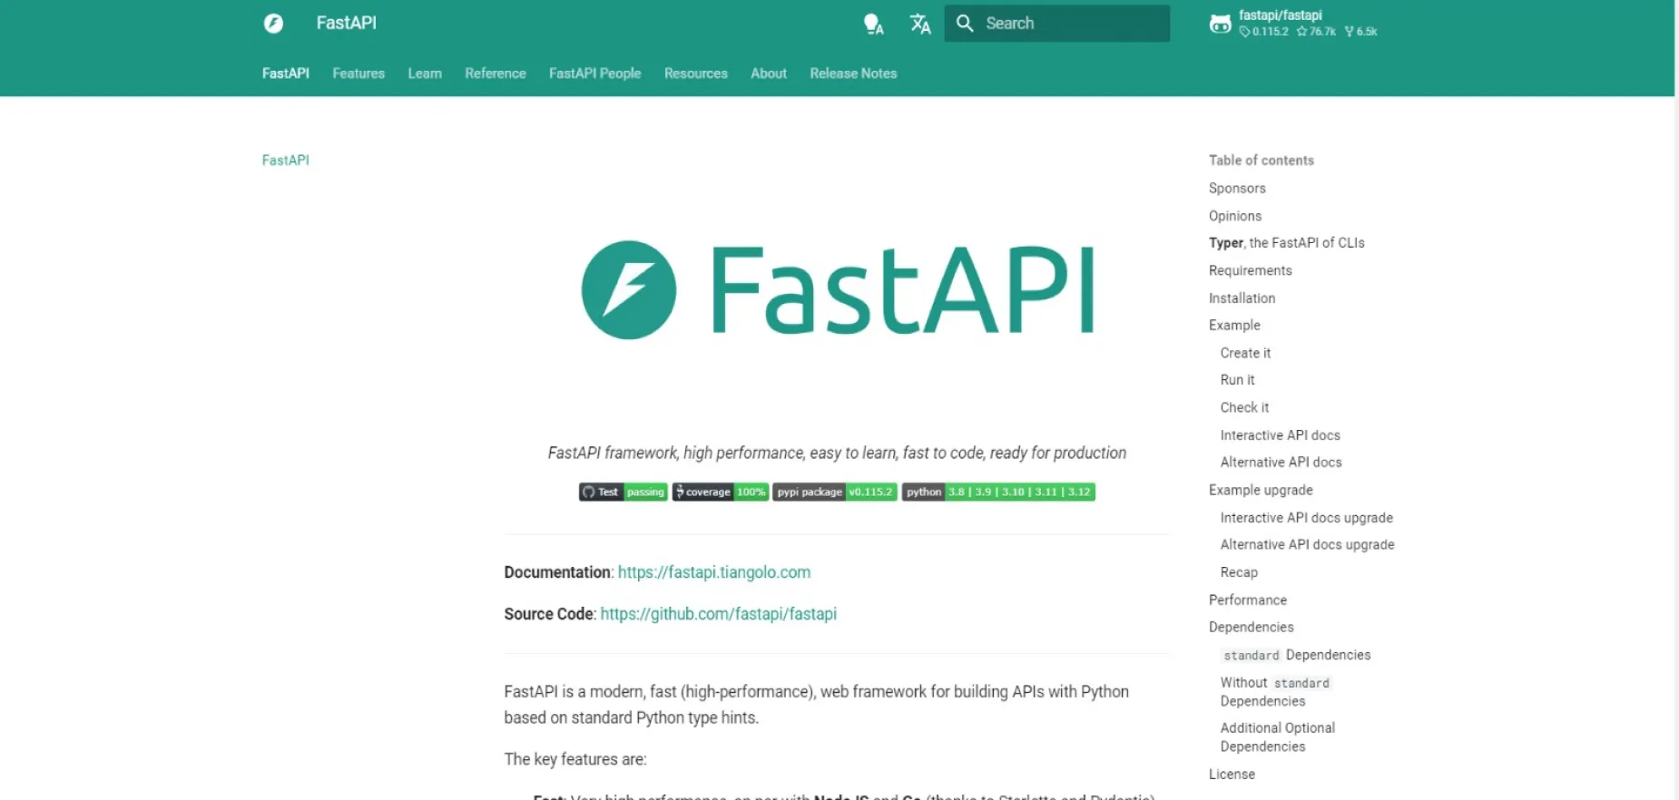Image resolution: width=1679 pixels, height=800 pixels.
Task: Click the page vertical scrollbar
Action: pyautogui.click(x=1676, y=400)
